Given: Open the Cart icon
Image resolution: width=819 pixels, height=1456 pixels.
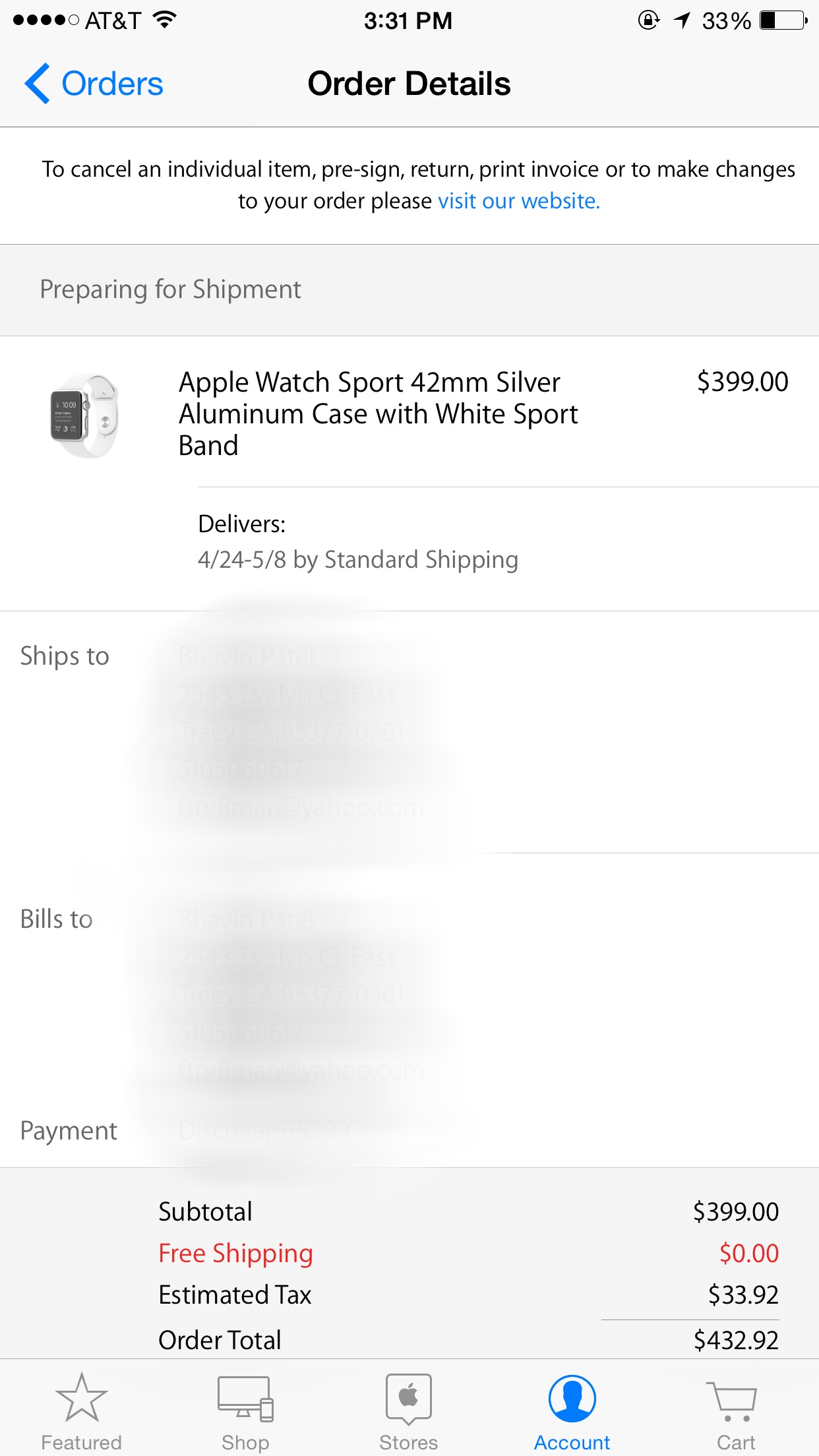Looking at the screenshot, I should tap(732, 1400).
